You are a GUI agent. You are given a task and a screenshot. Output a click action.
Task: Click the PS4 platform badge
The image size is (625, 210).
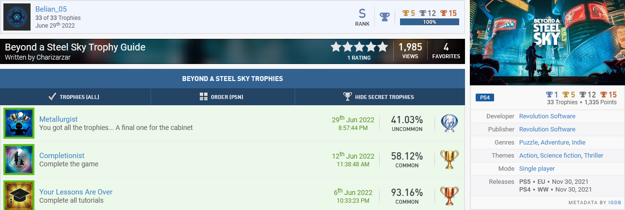(484, 98)
